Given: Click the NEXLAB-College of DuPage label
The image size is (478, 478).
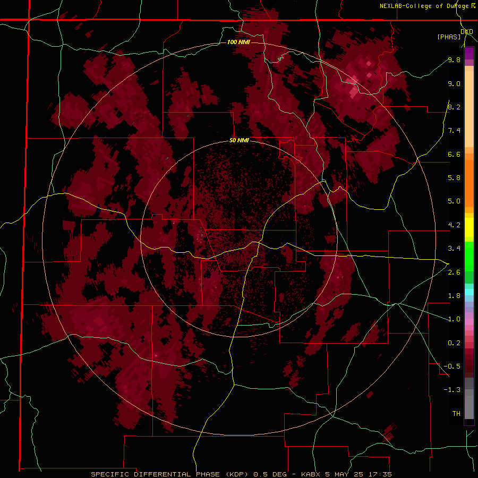Looking at the screenshot, I should 424,6.
